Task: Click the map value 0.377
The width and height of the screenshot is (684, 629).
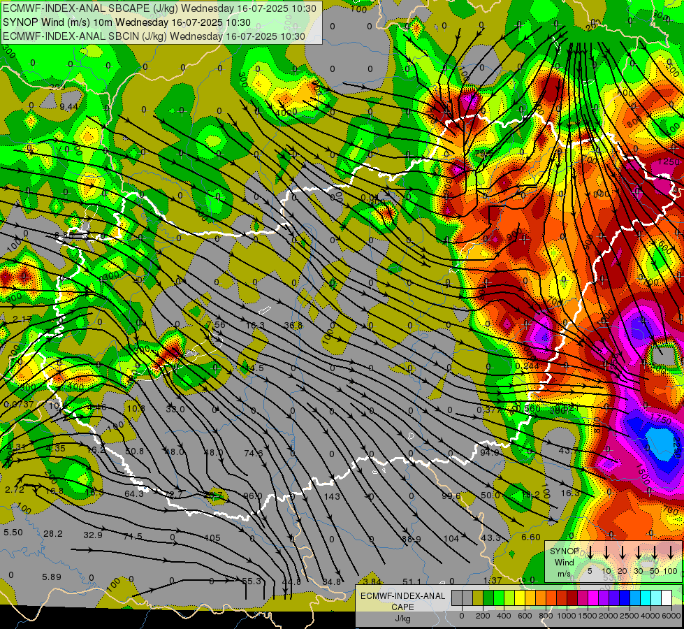Action: (488, 410)
